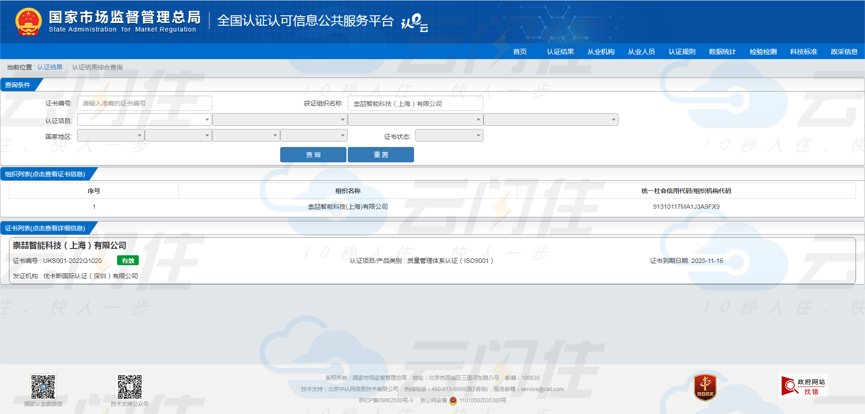This screenshot has width=865, height=414.
Task: Open certificate card title 崇喆智能科技（上海）有限公司
Action: (x=69, y=245)
